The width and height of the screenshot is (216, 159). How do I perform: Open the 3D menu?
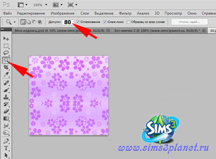(157, 13)
